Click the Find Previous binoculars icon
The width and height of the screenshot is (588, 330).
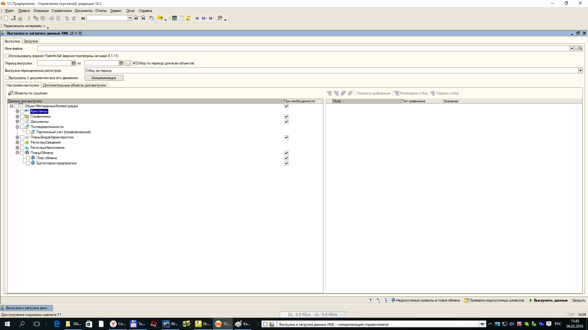(x=143, y=18)
